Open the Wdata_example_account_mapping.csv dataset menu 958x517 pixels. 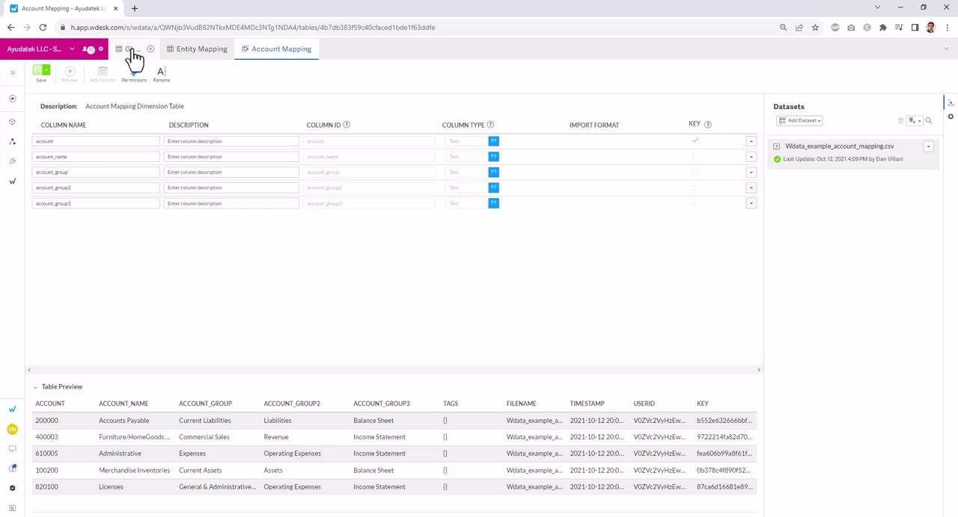pyautogui.click(x=928, y=146)
